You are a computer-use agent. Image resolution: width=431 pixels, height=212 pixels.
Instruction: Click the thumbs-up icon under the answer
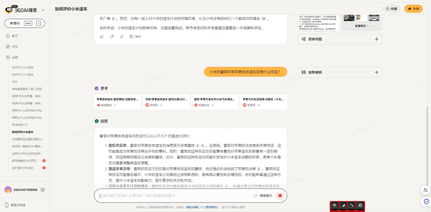pos(102,37)
